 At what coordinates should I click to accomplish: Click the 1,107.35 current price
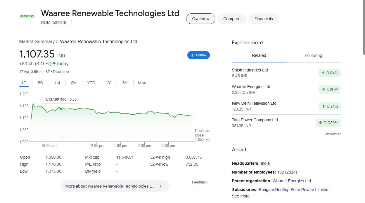click(37, 54)
